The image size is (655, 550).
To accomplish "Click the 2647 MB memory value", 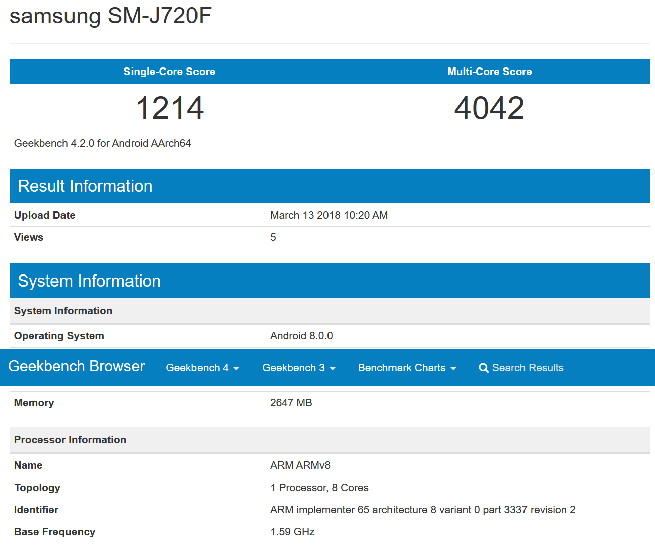I will click(x=291, y=403).
